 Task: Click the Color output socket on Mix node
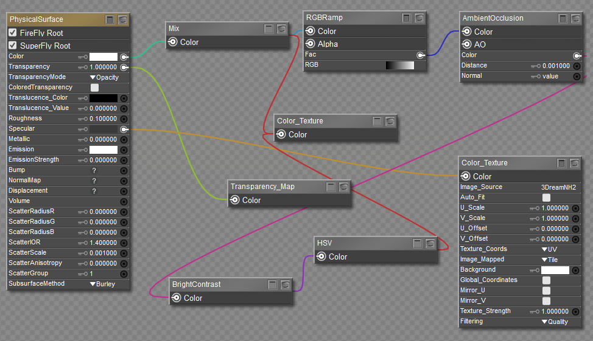point(173,42)
